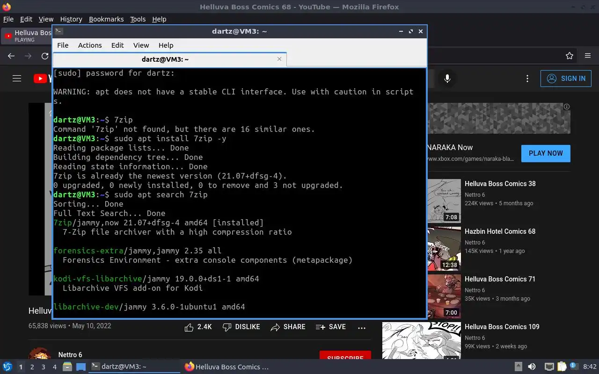Open Firefox History menu
This screenshot has height=374, width=599.
[71, 19]
